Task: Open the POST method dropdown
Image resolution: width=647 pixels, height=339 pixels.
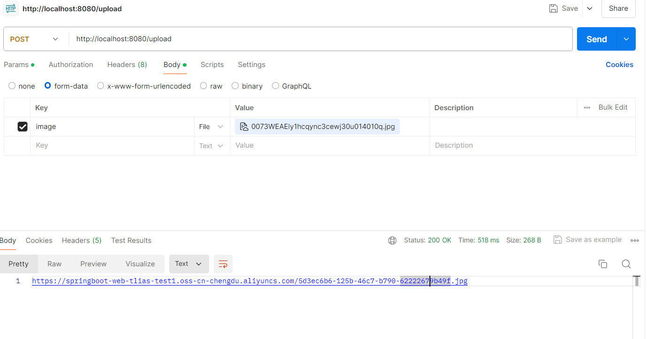Action: [35, 39]
